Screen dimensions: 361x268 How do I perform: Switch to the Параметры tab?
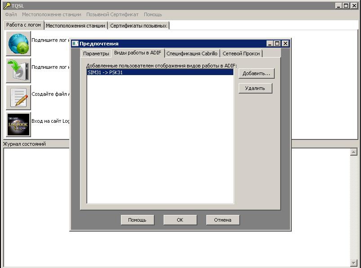96,54
